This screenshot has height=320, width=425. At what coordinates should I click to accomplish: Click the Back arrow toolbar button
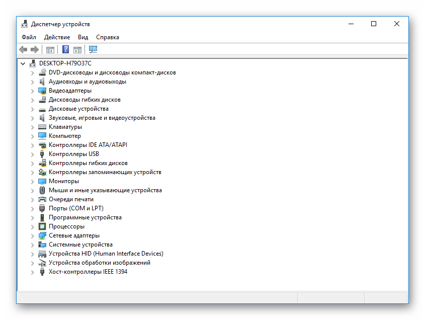pos(23,49)
